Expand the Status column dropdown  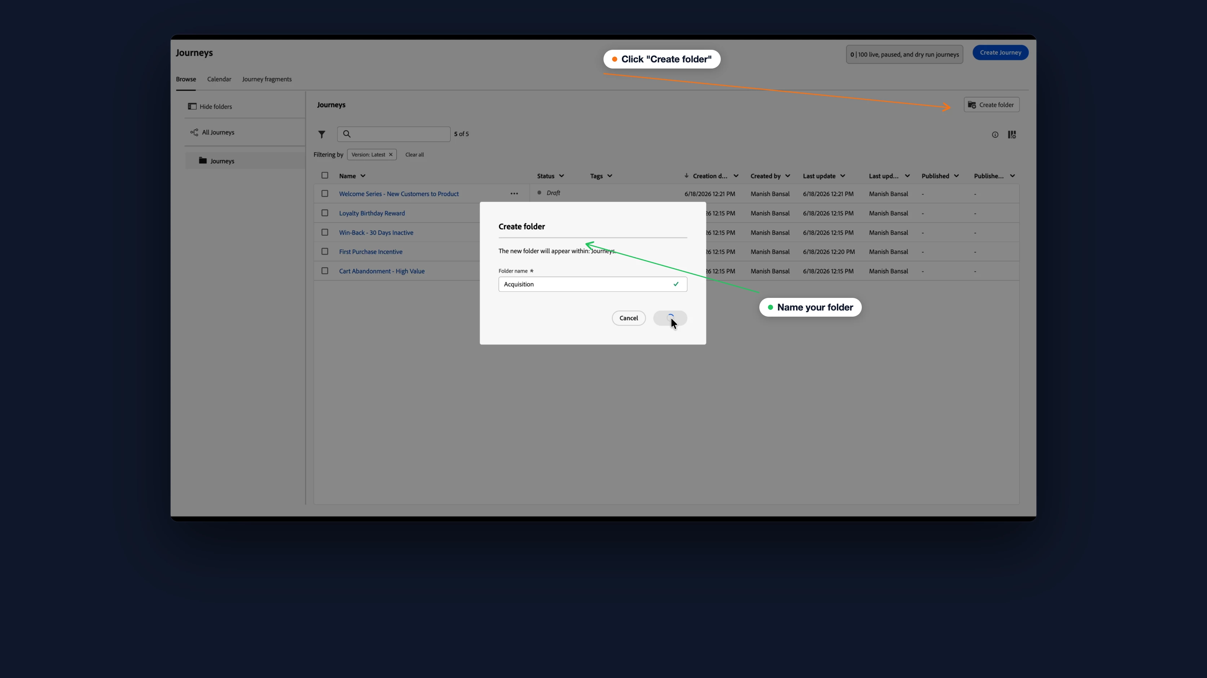click(561, 176)
